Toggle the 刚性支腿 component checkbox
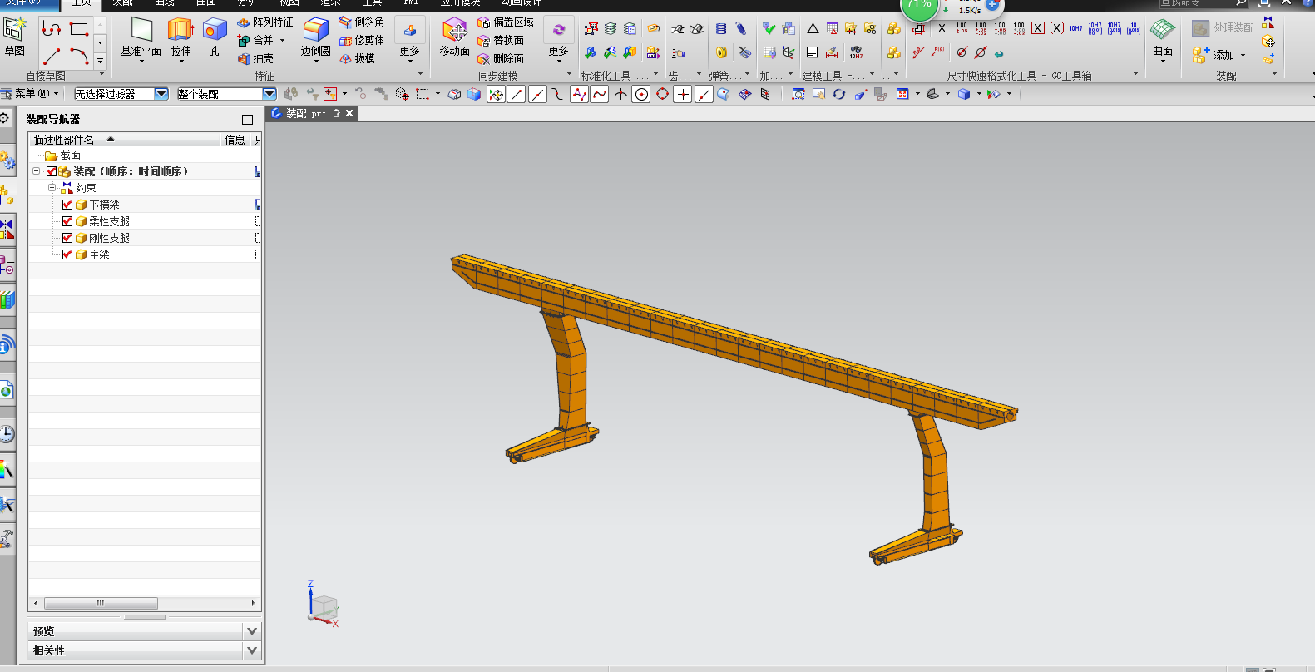This screenshot has height=672, width=1315. coord(67,238)
